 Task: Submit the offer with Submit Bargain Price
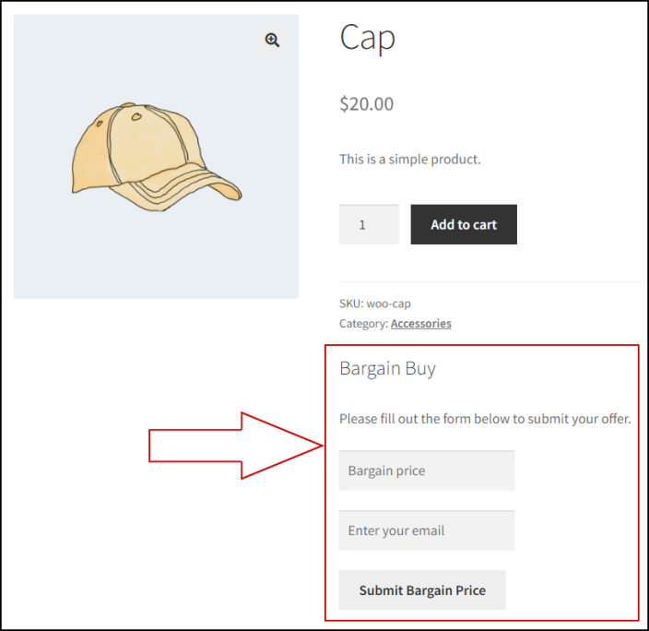click(422, 590)
